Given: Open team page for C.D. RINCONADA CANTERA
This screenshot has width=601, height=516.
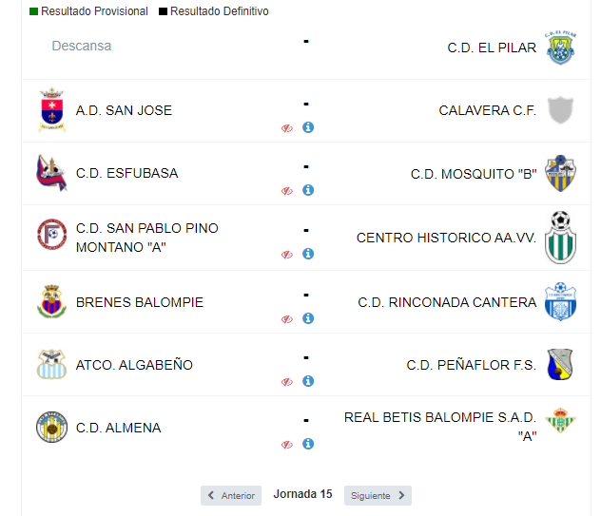Looking at the screenshot, I should 447,302.
